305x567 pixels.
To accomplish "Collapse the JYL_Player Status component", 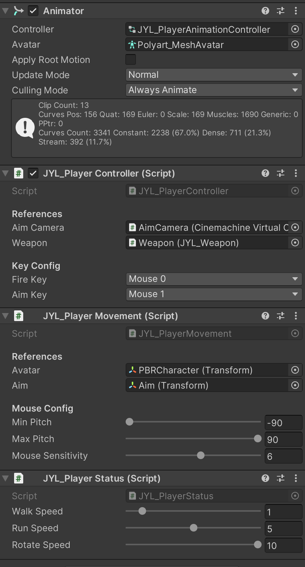I will coord(5,478).
